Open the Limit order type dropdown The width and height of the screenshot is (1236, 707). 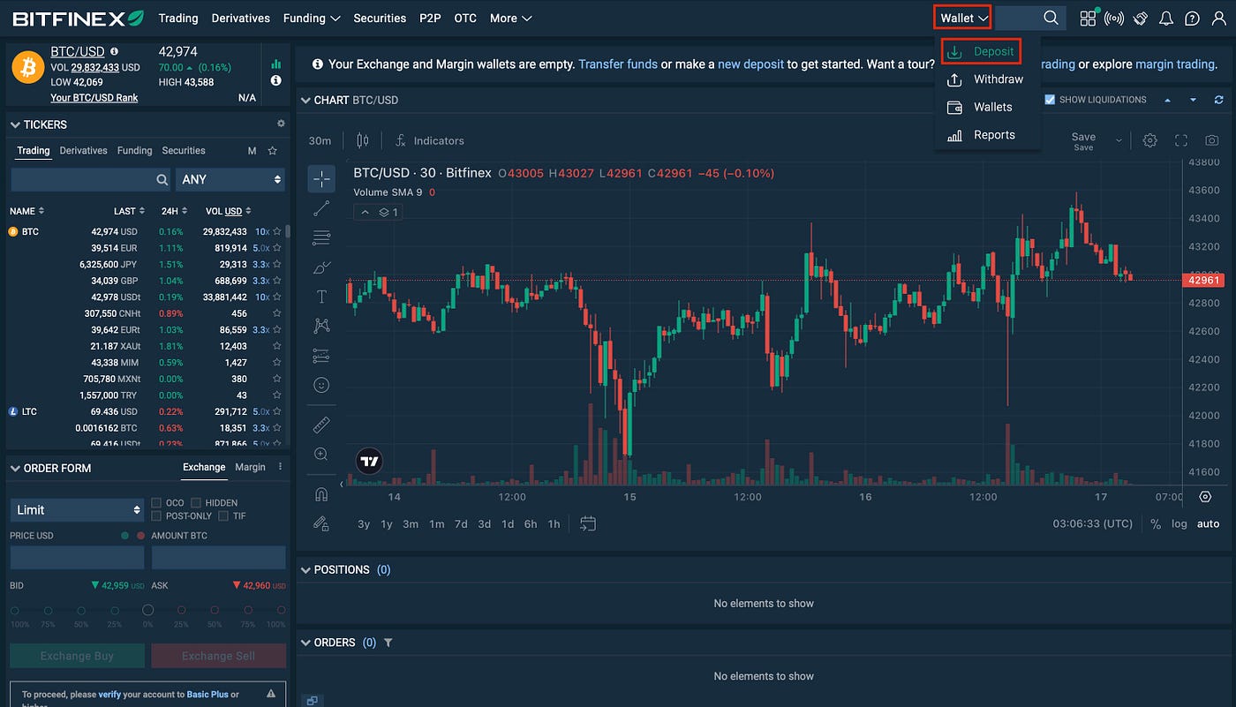tap(77, 509)
